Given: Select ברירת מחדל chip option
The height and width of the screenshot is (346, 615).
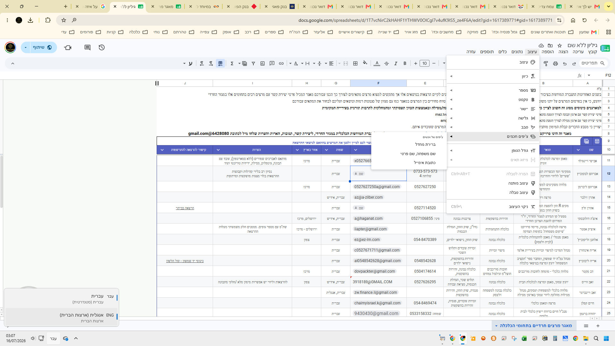Looking at the screenshot, I should click(x=409, y=144).
